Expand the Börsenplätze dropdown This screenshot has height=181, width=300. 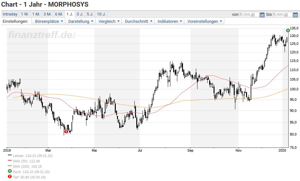point(49,21)
